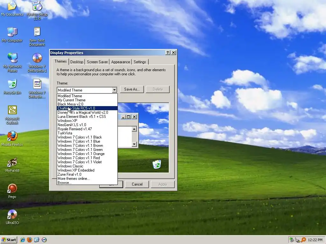This screenshot has height=244, width=326.
Task: Choose Disney It's a Magical World v2.0
Action: coord(87,112)
